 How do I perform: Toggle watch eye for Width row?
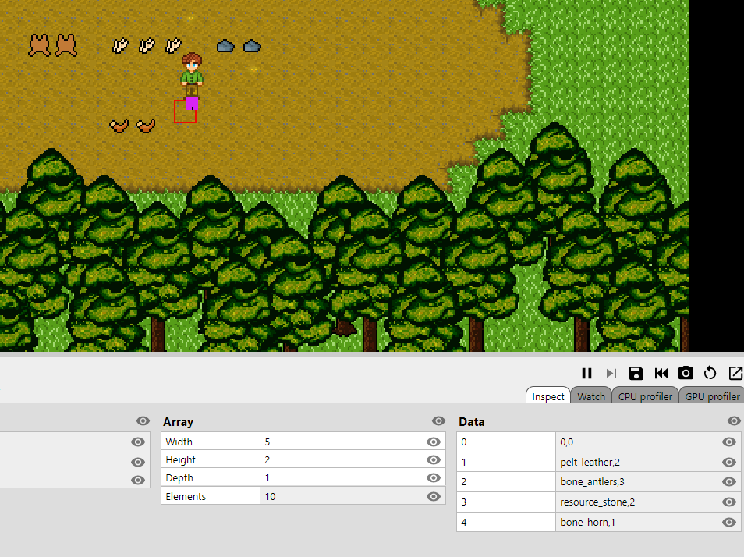tap(433, 442)
